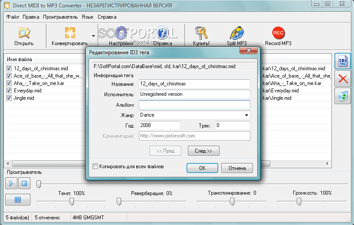This screenshot has height=225, width=354.
Task: Toggle the Everyday.mid checkbox
Action: coord(9,91)
